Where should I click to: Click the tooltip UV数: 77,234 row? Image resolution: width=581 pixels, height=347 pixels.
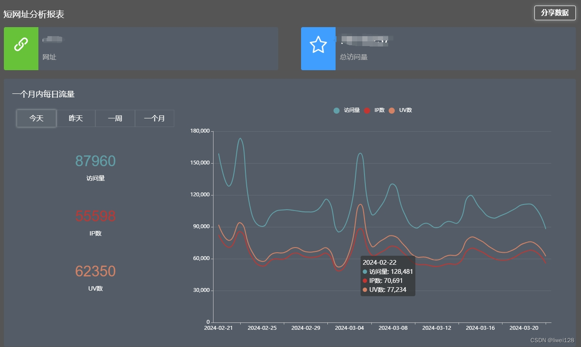pos(384,290)
